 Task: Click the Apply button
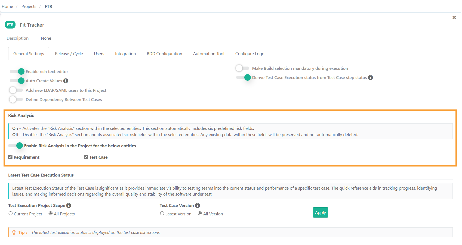320,212
